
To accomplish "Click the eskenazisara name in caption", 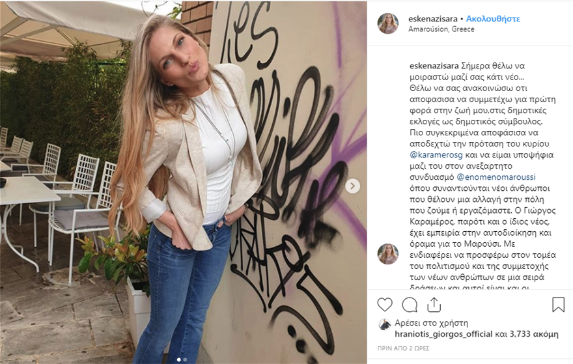I will click(x=434, y=66).
